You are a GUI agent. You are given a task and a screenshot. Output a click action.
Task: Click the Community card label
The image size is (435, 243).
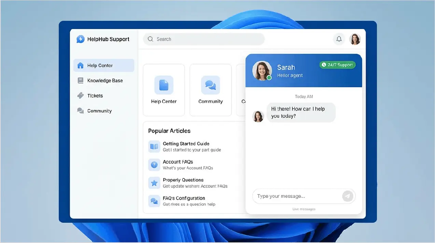[210, 101]
